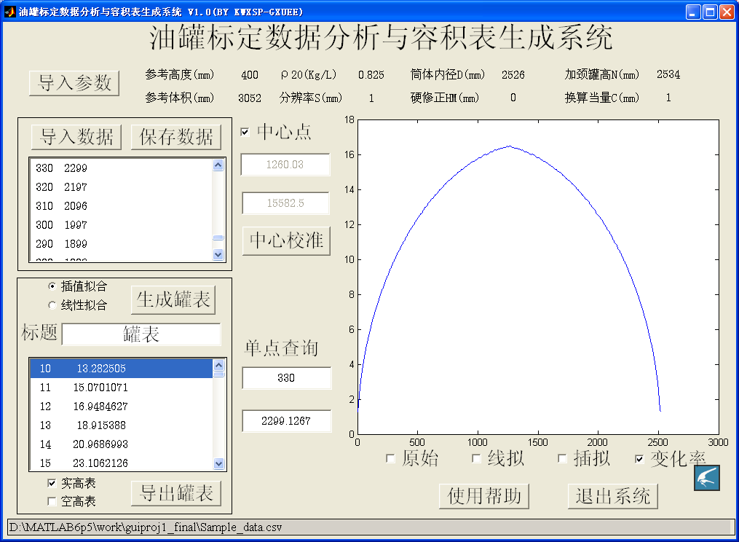The image size is (739, 542).
Task: Toggle 实高表 checkbox
Action: pyautogui.click(x=52, y=483)
